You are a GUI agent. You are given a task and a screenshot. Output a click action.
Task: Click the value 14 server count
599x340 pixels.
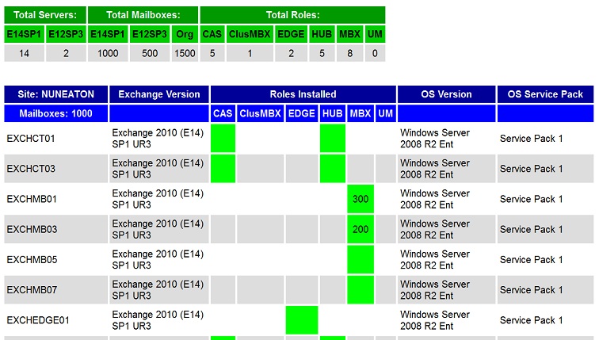pos(24,53)
